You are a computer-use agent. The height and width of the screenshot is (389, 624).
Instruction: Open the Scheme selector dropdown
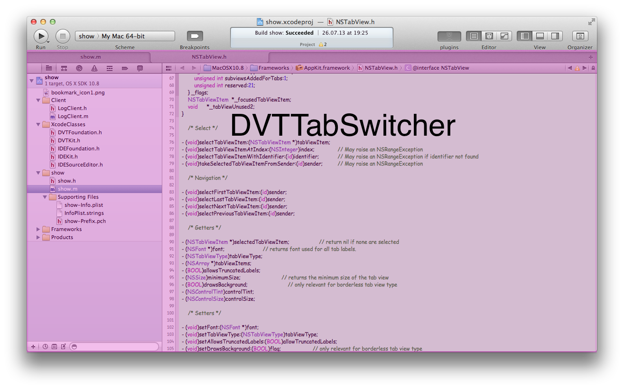[x=125, y=36]
